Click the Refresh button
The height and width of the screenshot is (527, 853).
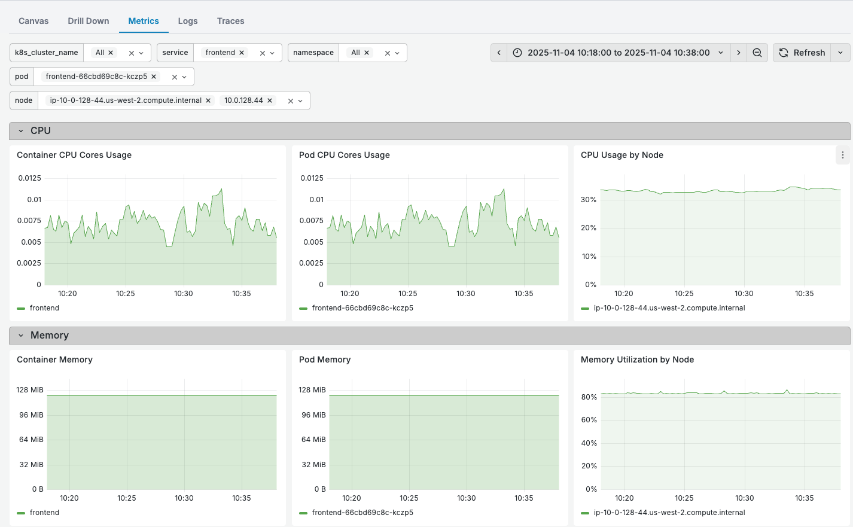(802, 53)
